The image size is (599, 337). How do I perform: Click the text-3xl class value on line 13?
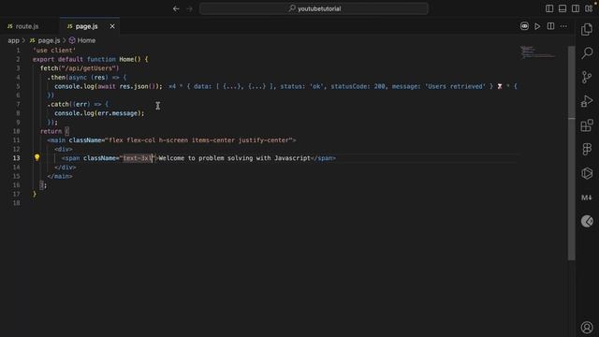(138, 158)
